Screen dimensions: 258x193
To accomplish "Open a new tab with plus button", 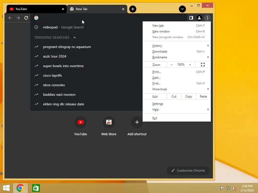I will [133, 9].
